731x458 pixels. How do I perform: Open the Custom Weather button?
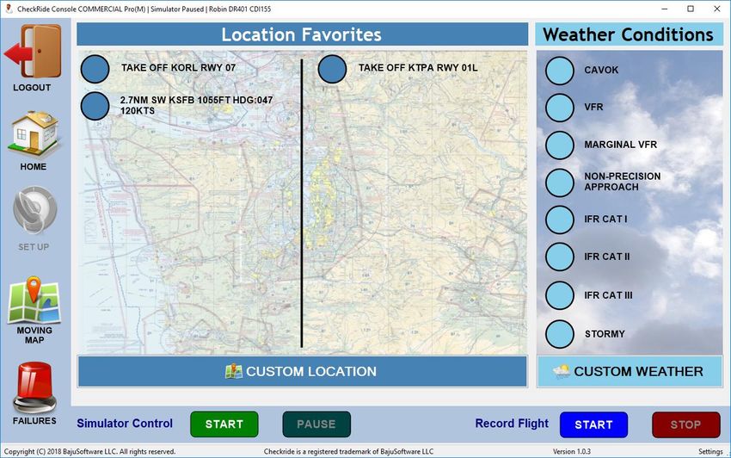point(630,371)
